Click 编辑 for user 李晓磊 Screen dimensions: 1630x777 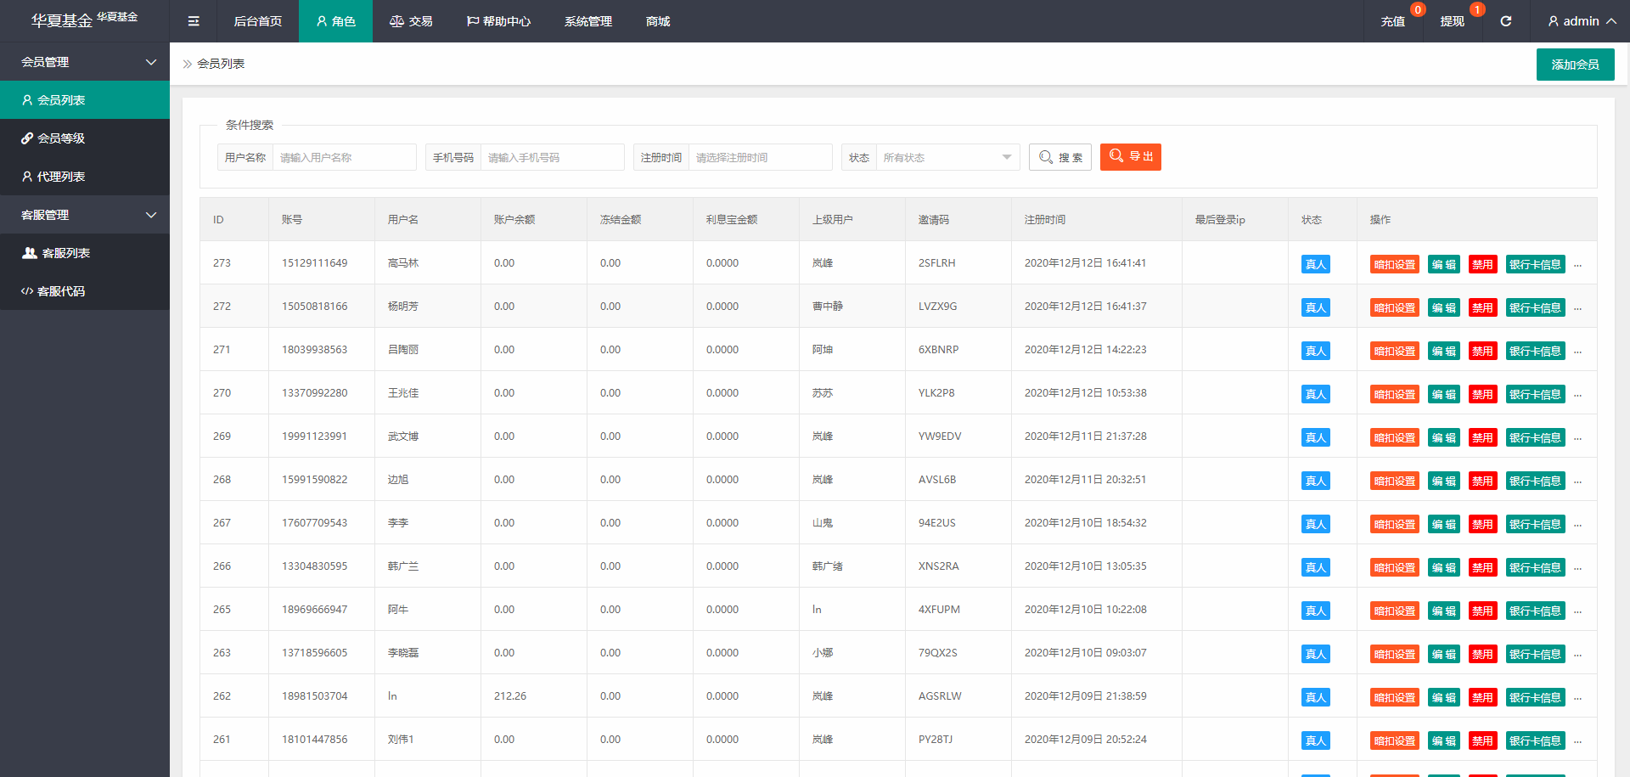[1443, 655]
